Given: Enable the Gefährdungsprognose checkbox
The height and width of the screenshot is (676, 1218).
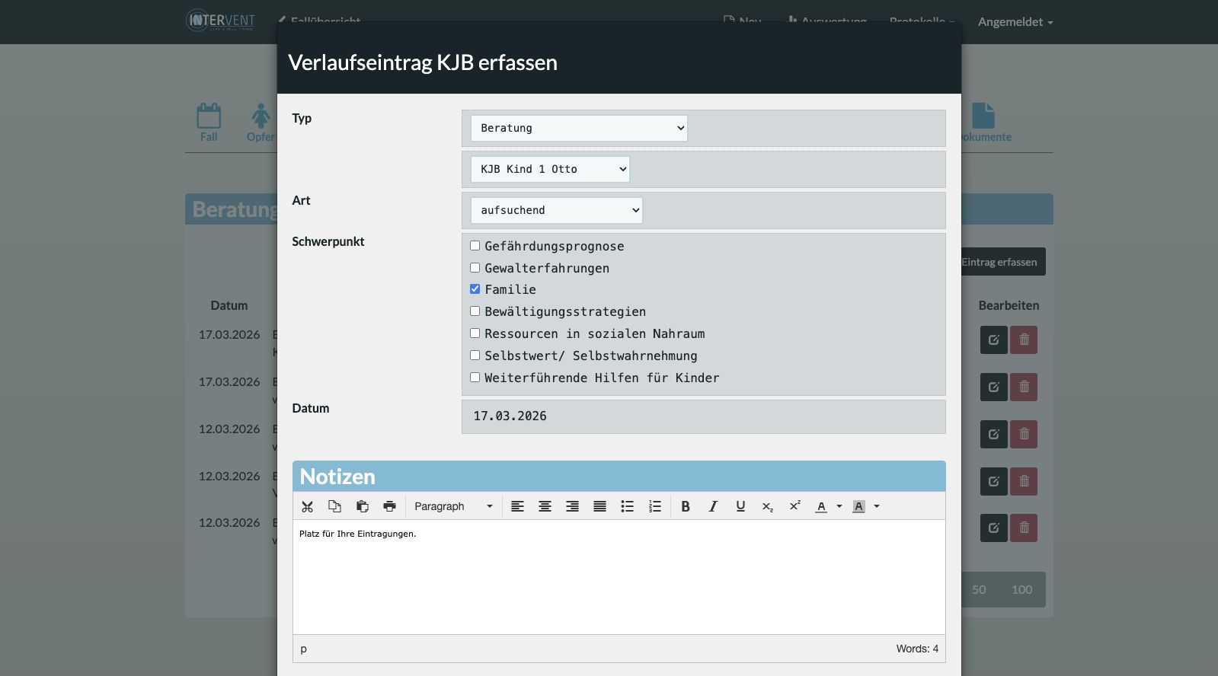Looking at the screenshot, I should 475,246.
